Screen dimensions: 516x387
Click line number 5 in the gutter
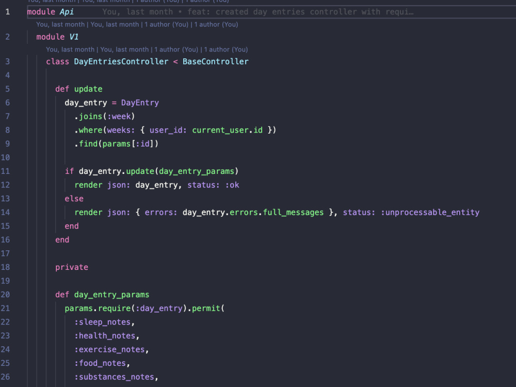8,89
